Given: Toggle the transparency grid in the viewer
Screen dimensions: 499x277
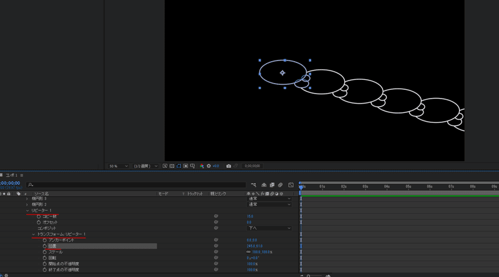Looking at the screenshot, I should point(172,166).
